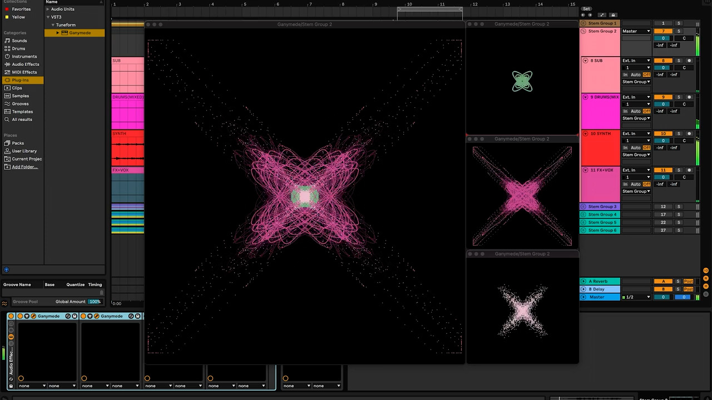Screen dimensions: 712x400
Task: Click the Set button
Action: (x=586, y=9)
